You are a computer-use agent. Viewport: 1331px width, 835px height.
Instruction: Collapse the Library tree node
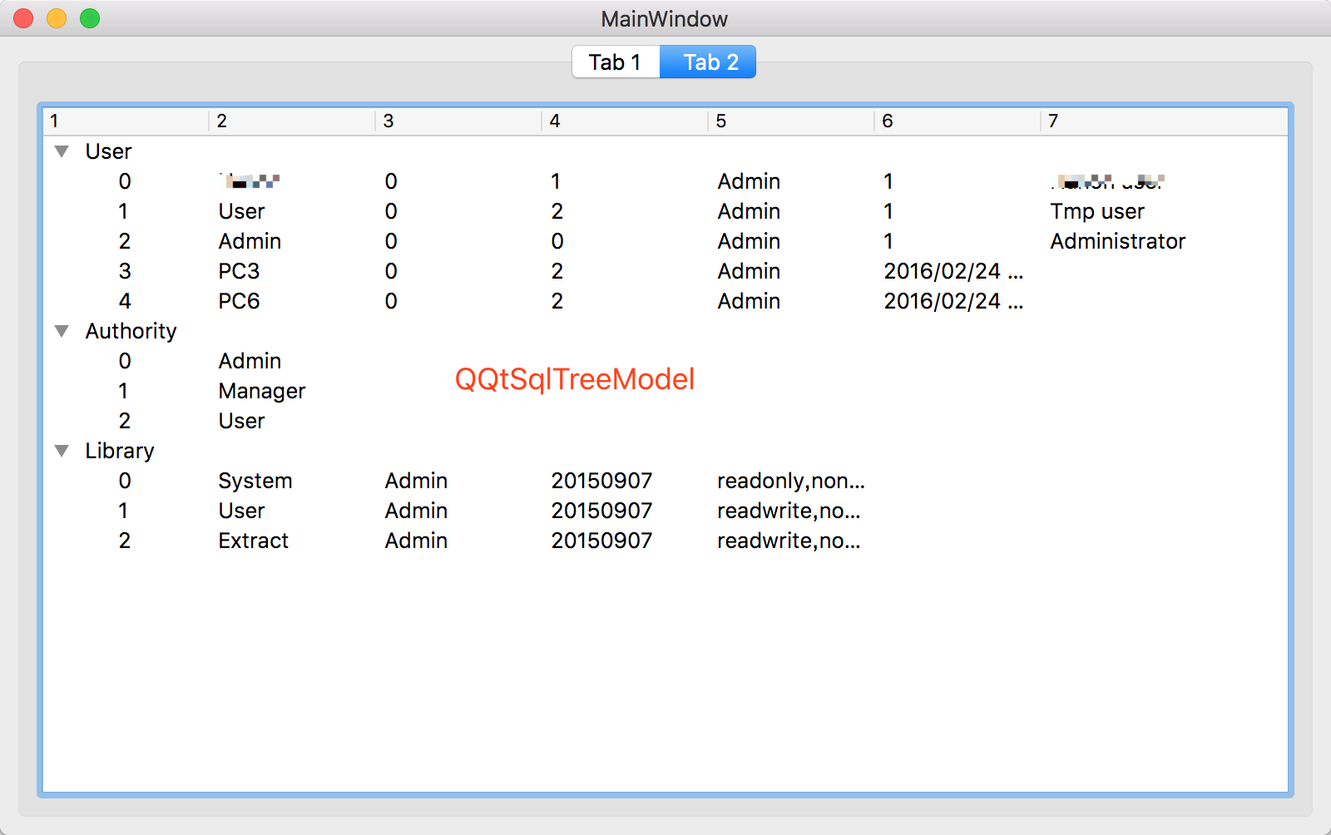(x=62, y=451)
